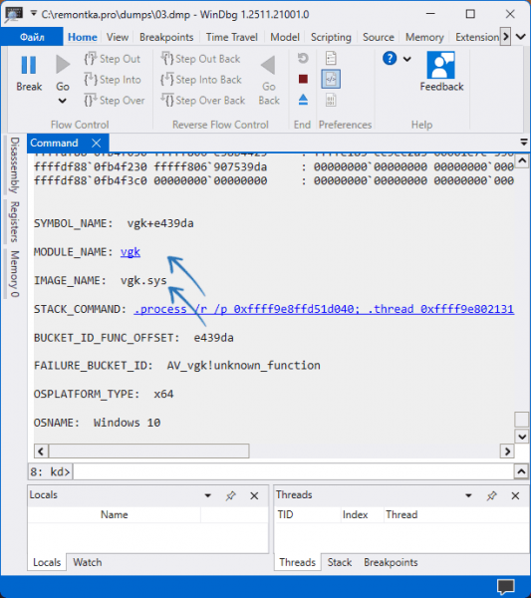Click the Break pause icon
Screen dimensions: 531x598
pyautogui.click(x=29, y=65)
